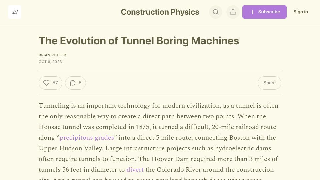Click the Sign in link
Viewport: 320px width, 180px height.
(x=300, y=12)
